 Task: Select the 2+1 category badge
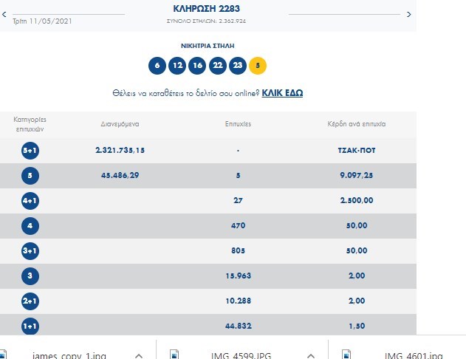pyautogui.click(x=32, y=301)
